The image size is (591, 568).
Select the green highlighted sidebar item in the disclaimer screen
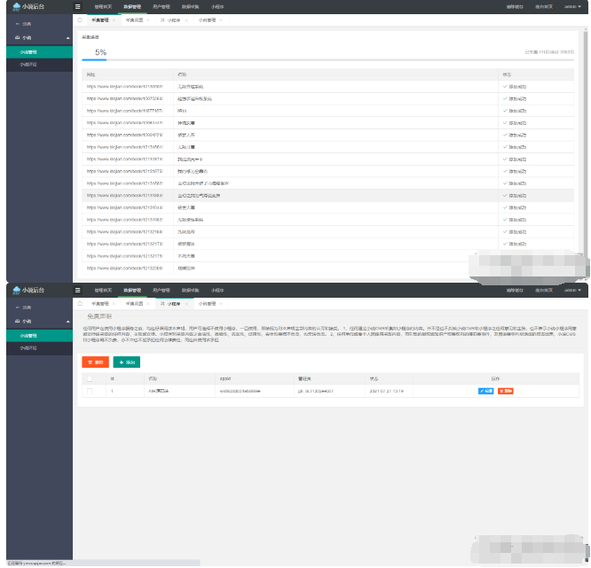coord(40,335)
